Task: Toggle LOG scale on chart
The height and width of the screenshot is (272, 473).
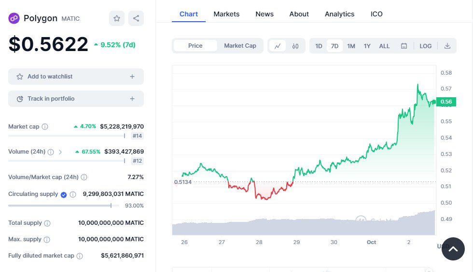Action: (x=425, y=46)
